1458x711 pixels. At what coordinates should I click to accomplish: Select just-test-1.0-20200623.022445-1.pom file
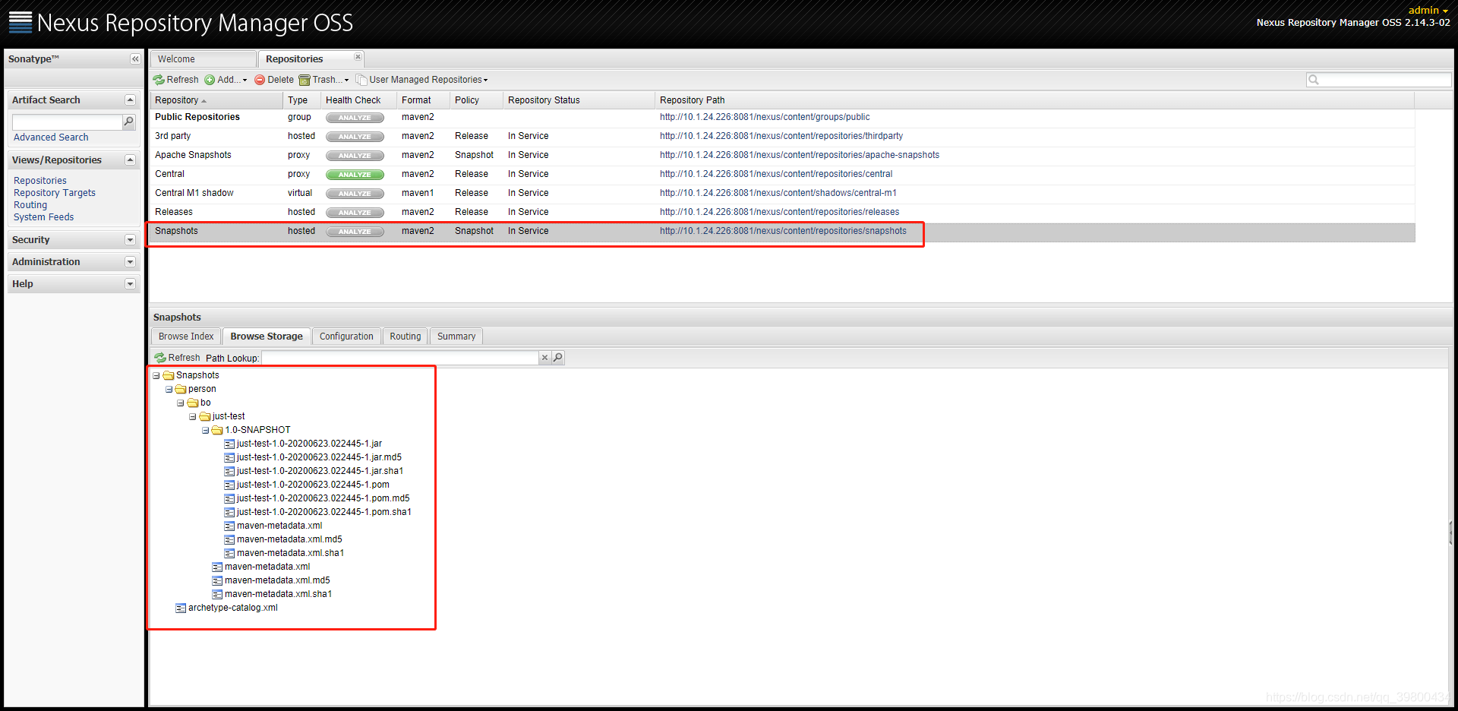[x=313, y=485]
